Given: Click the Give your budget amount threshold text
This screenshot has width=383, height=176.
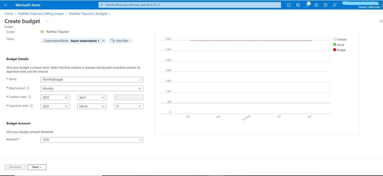Looking at the screenshot, I should point(30,132).
